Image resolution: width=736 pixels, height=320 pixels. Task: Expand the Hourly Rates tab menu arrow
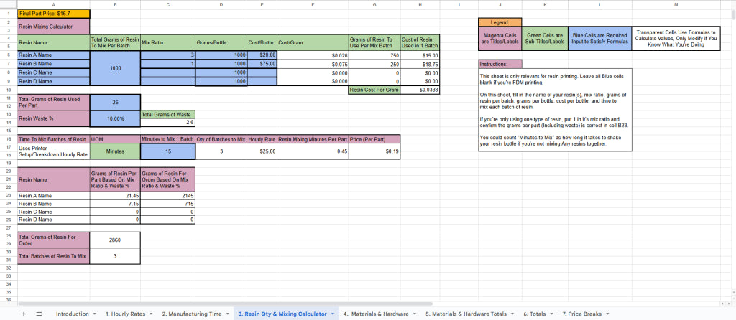click(x=151, y=314)
